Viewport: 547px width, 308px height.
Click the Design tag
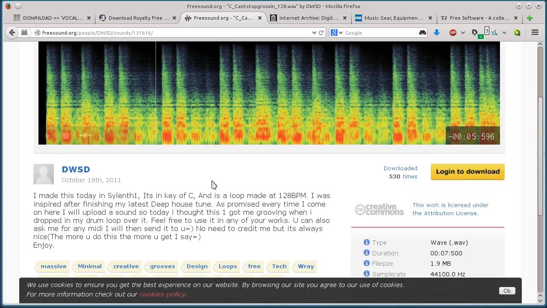click(x=197, y=266)
